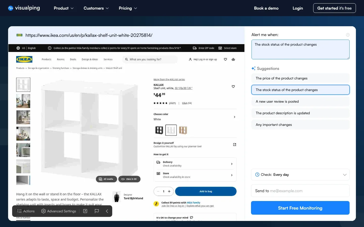Select the oak effect color swatch
The image size is (364, 227).
[183, 130]
